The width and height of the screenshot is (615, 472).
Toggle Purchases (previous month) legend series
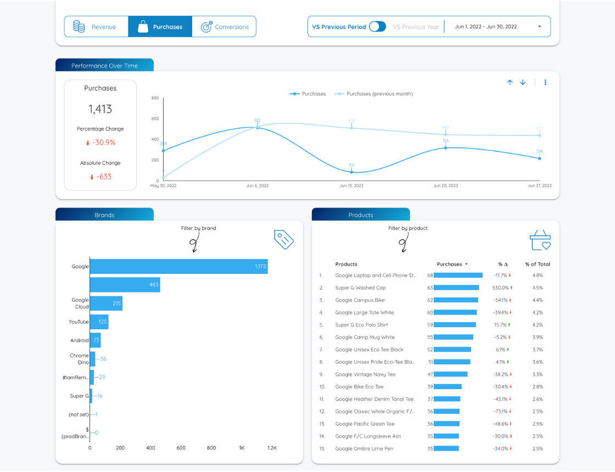pyautogui.click(x=374, y=94)
